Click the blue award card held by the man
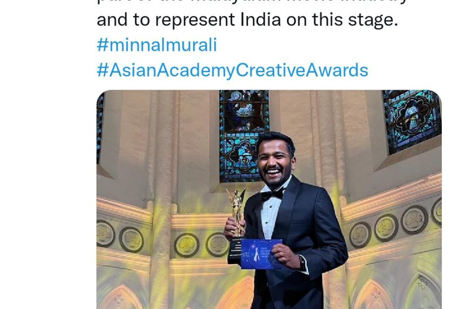457x309 pixels. [x=261, y=254]
